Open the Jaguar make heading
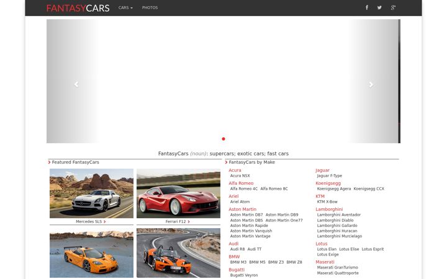447x279 pixels. (322, 170)
